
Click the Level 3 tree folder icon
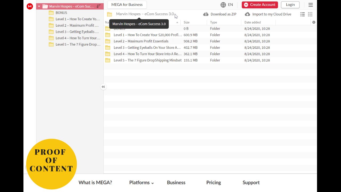[51, 32]
